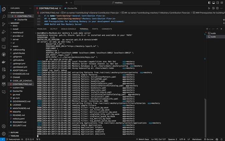Viewport: 225px width, 141px height.
Task: Open go.mod in the explorer
Action: [21, 95]
